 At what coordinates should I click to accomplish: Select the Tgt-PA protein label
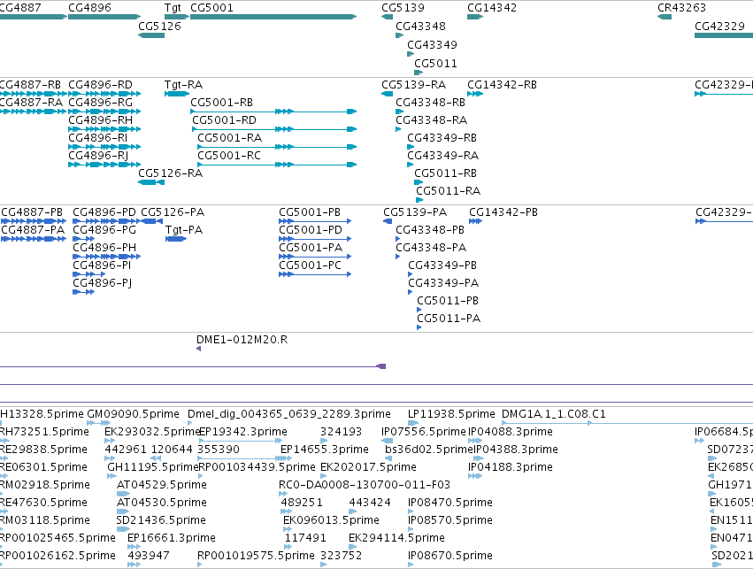184,230
